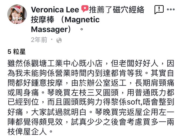Click the 推薦了 recommendation text

coord(101,10)
